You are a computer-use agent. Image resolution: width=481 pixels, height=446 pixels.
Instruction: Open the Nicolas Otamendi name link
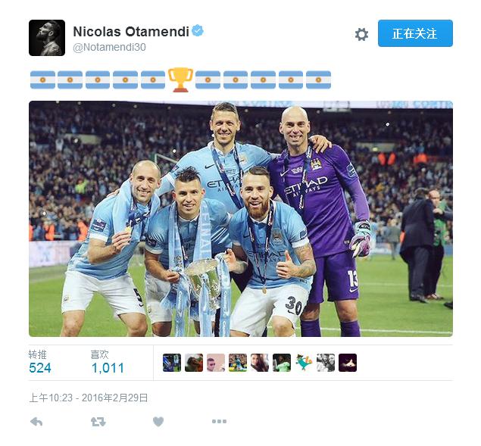pos(131,31)
